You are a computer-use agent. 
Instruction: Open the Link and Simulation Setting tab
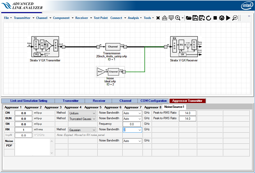coord(29,101)
